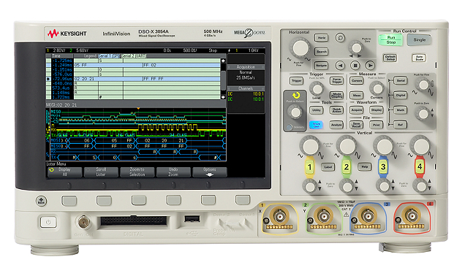Click the Auto Scale button

419,58
